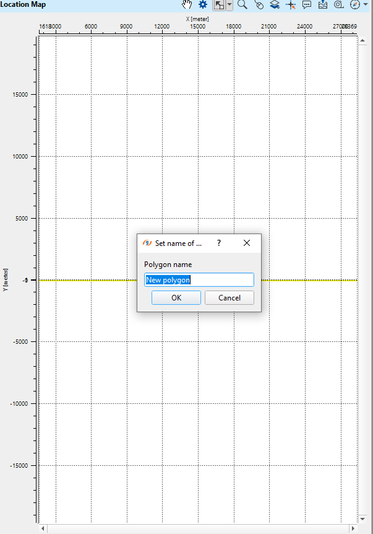
Task: Click the mouse controls icon
Action: (x=259, y=4)
